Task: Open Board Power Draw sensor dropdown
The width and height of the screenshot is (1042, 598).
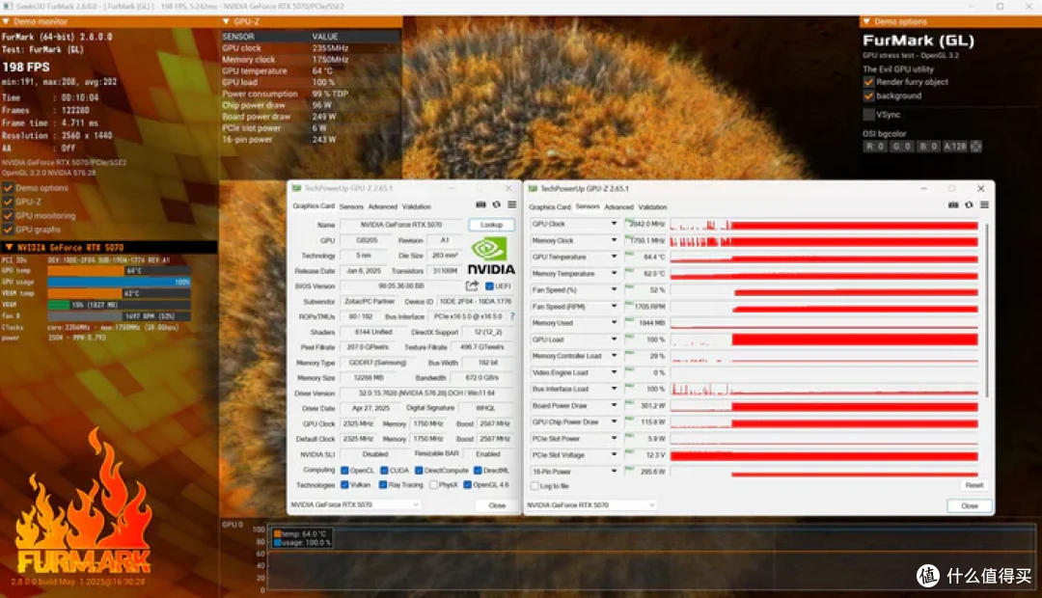Action: (614, 405)
